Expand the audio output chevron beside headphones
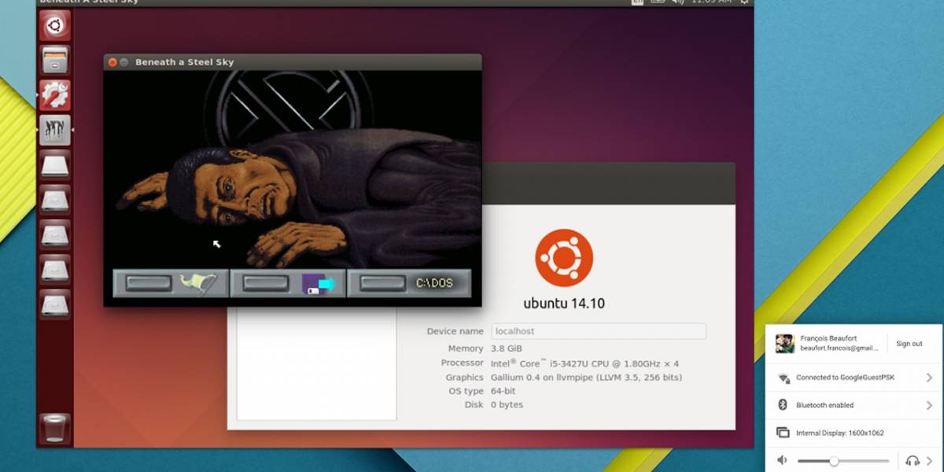 click(x=929, y=460)
